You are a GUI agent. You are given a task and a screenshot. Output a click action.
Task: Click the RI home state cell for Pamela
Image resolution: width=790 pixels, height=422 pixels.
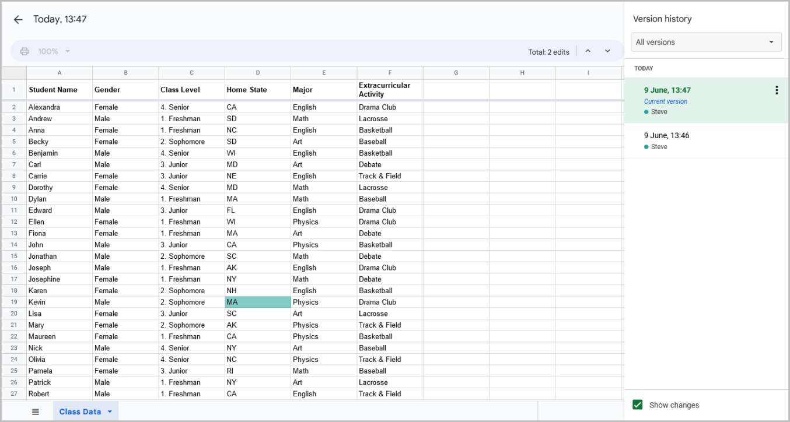click(258, 371)
